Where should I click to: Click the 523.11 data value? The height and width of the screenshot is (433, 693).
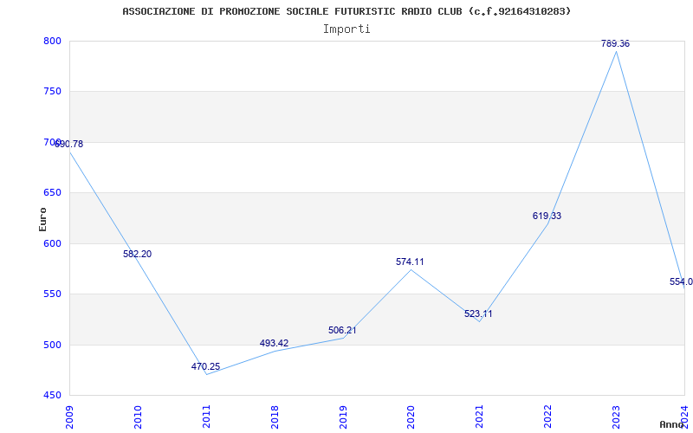[x=478, y=314]
